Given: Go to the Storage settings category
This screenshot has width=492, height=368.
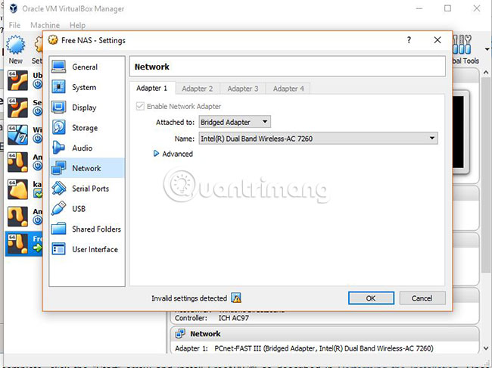Looking at the screenshot, I should click(x=87, y=127).
